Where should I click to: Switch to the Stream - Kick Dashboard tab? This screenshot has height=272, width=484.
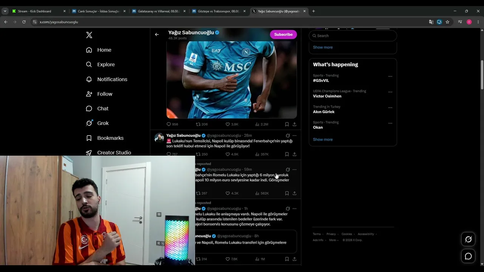(39, 11)
